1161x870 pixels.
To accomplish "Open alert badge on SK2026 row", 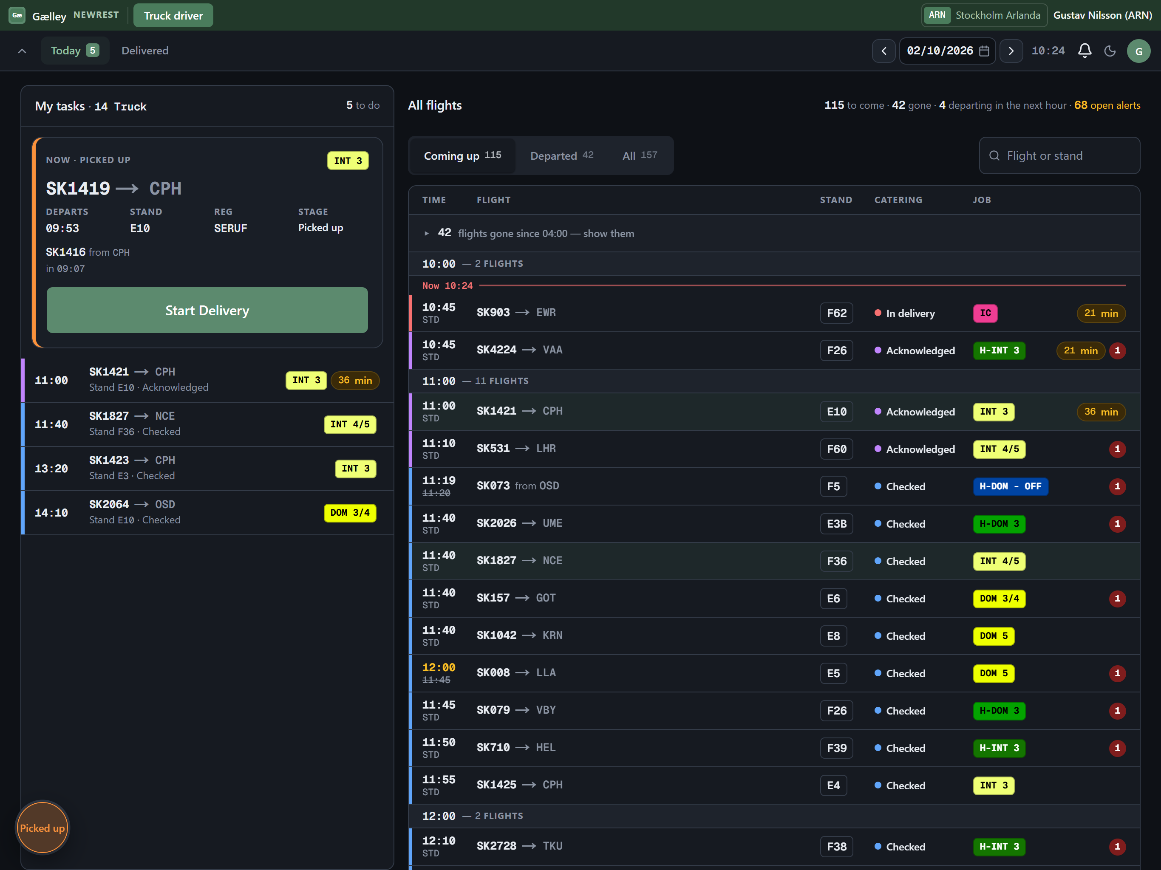I will [1117, 524].
